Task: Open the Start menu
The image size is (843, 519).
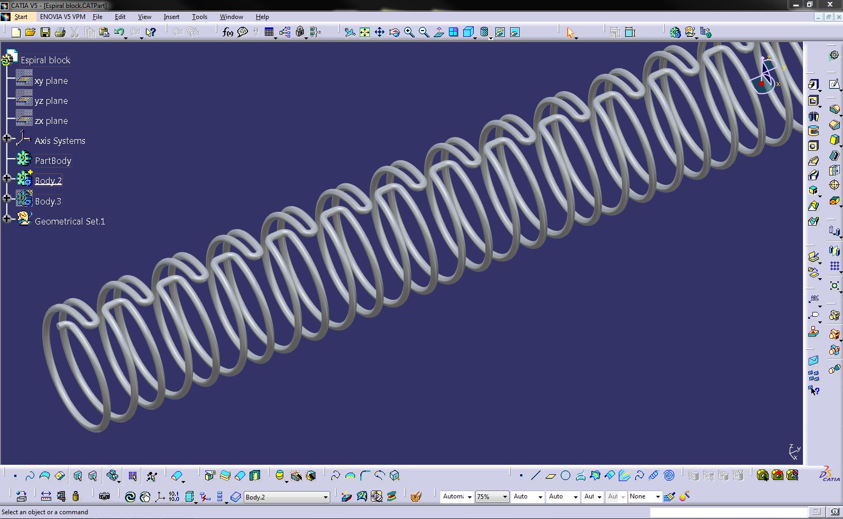Action: click(21, 17)
